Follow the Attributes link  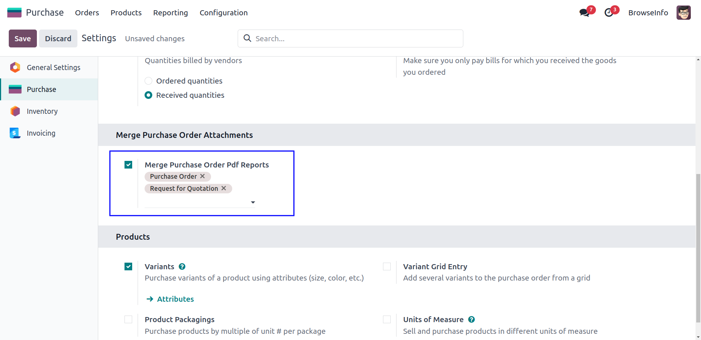[x=175, y=299]
